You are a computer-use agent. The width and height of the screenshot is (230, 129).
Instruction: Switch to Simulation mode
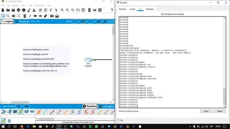point(106,106)
